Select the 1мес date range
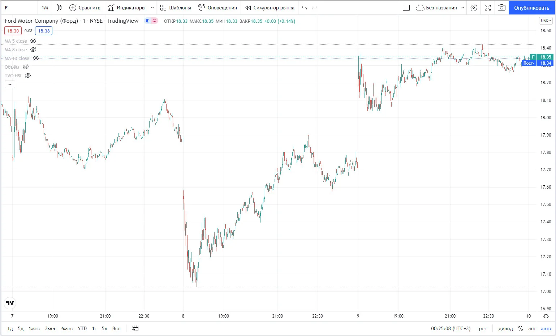Image resolution: width=556 pixels, height=336 pixels. coord(34,328)
